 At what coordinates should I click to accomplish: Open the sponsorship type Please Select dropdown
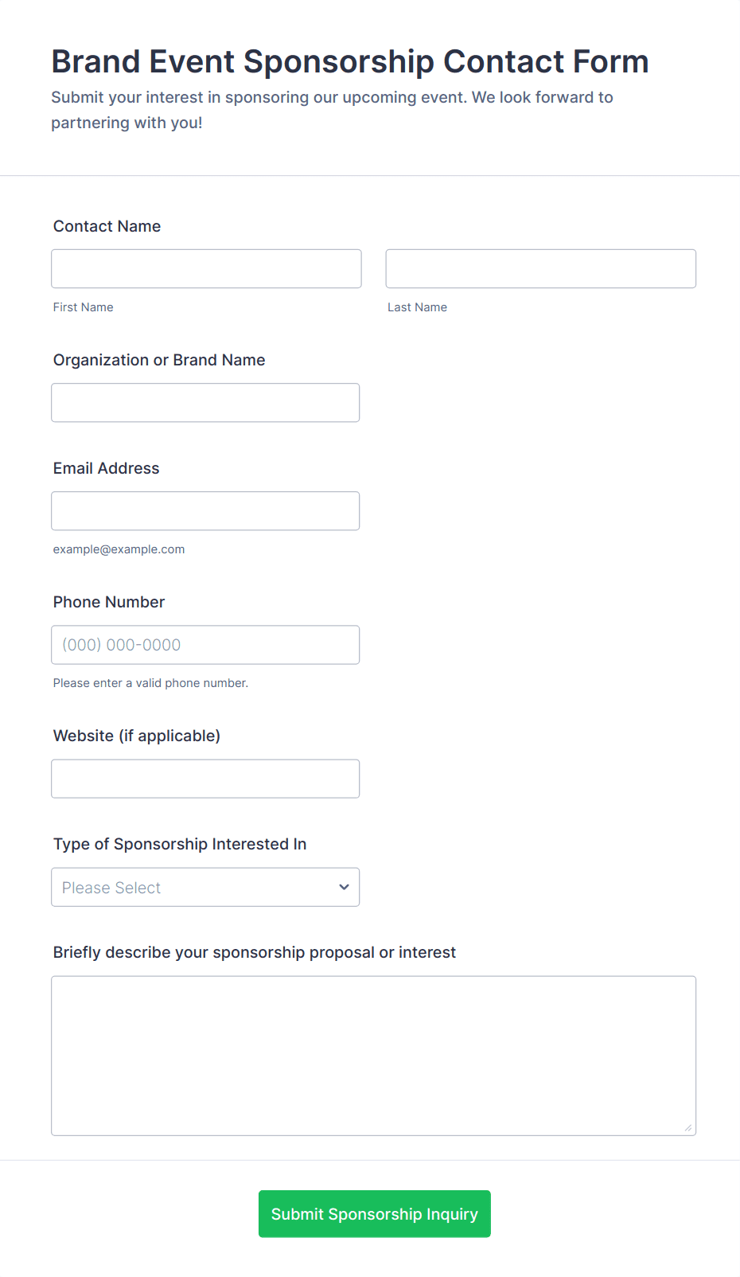click(205, 887)
